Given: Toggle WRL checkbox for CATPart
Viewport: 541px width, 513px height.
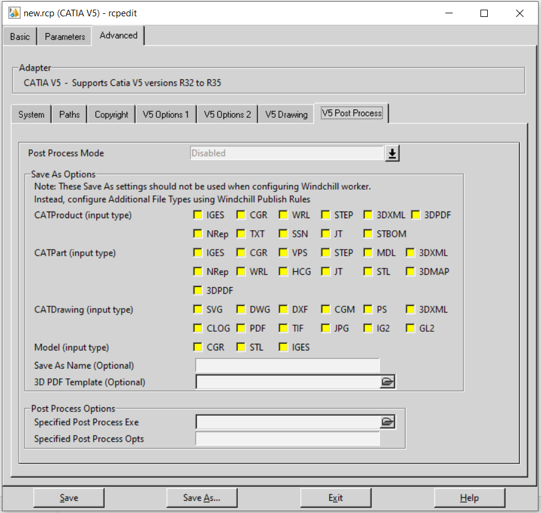Looking at the screenshot, I should [241, 271].
